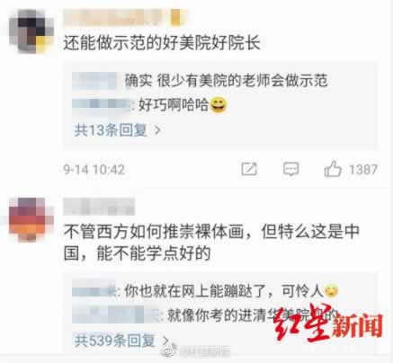Open the second commenter's blurred username
The image size is (393, 363).
pos(99,207)
